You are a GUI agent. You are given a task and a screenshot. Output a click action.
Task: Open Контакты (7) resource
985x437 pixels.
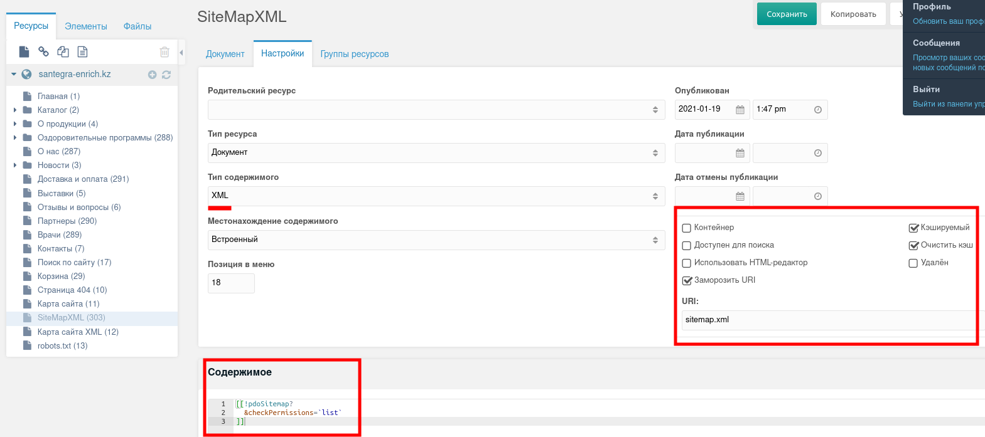(61, 248)
